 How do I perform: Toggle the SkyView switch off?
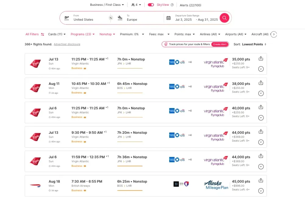coord(151,5)
